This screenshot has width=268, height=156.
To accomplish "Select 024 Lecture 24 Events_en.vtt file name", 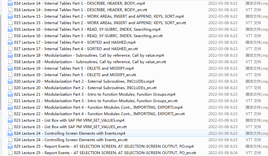I will pos(71,140).
